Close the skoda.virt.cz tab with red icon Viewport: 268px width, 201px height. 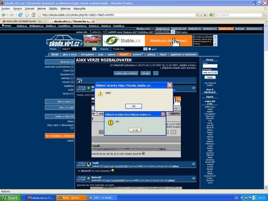coord(93,21)
